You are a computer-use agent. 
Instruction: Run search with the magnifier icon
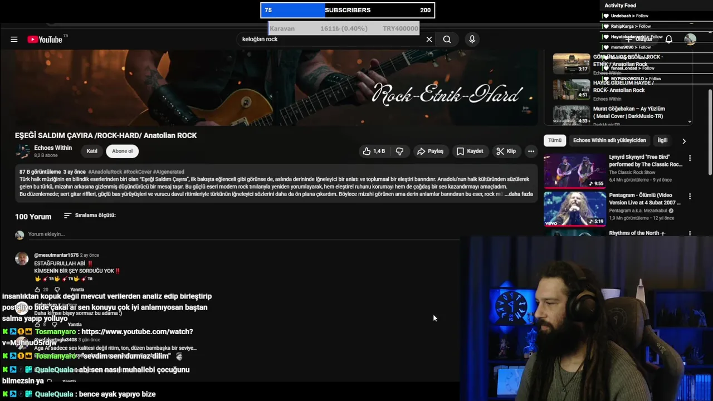click(x=447, y=40)
